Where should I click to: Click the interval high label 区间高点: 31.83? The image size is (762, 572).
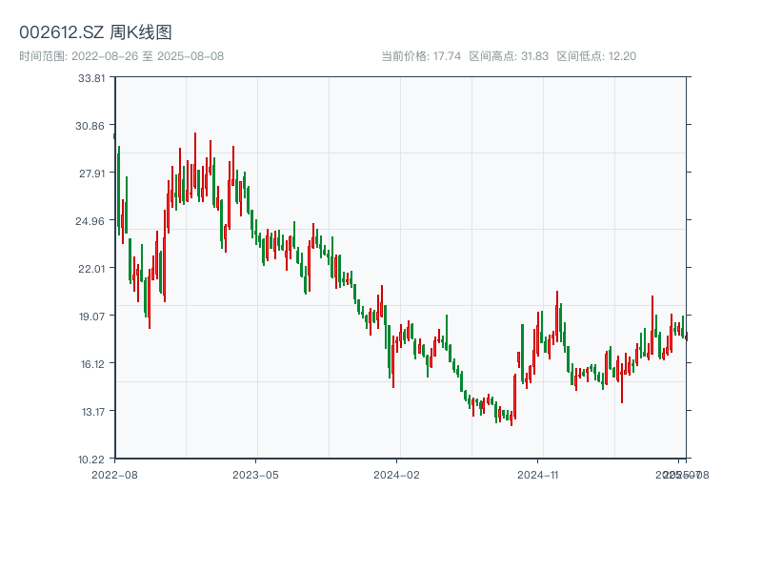pyautogui.click(x=509, y=56)
